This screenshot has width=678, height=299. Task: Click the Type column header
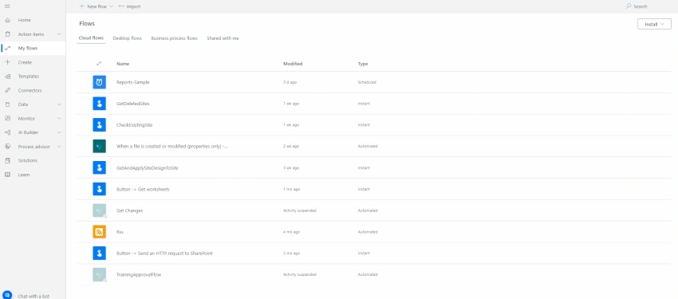click(x=363, y=64)
